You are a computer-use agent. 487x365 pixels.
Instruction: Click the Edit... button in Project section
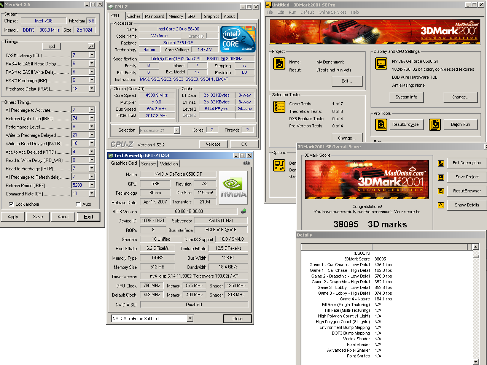point(347,81)
